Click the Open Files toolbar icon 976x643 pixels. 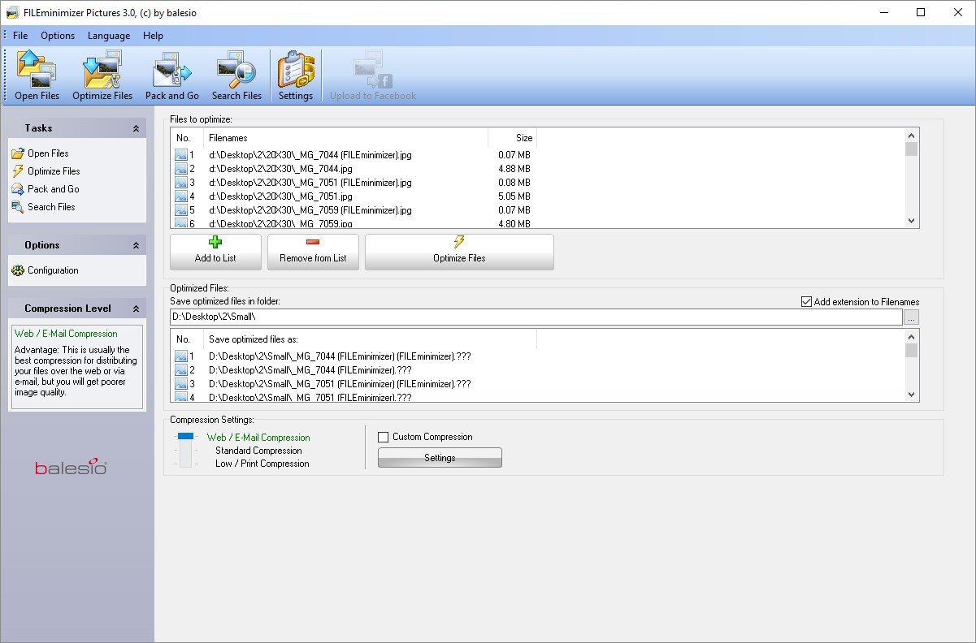pyautogui.click(x=37, y=76)
